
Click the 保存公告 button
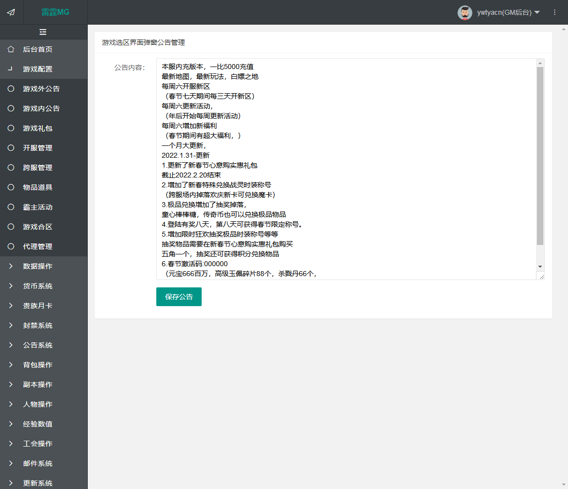pyautogui.click(x=179, y=297)
